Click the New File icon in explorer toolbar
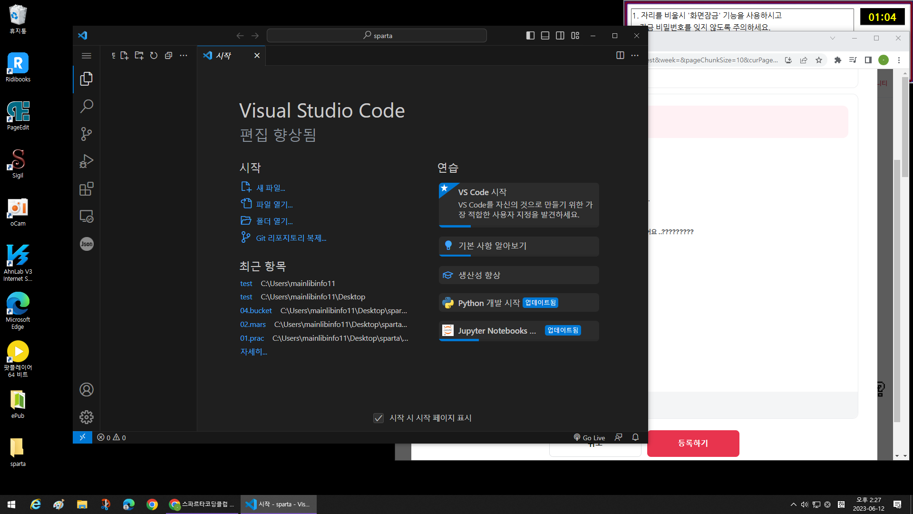 point(125,56)
